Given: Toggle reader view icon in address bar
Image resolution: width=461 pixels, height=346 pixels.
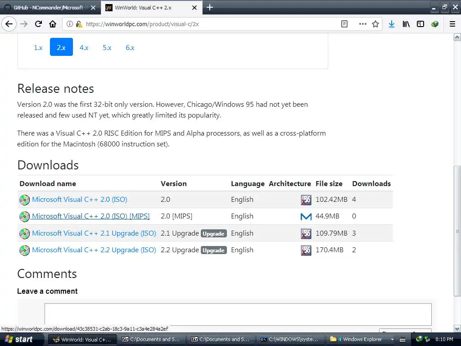Looking at the screenshot, I should click(344, 24).
